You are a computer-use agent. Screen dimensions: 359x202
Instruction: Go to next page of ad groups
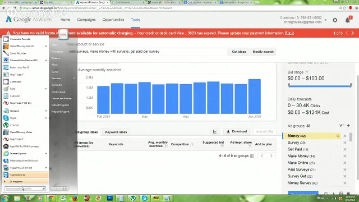click(271, 156)
